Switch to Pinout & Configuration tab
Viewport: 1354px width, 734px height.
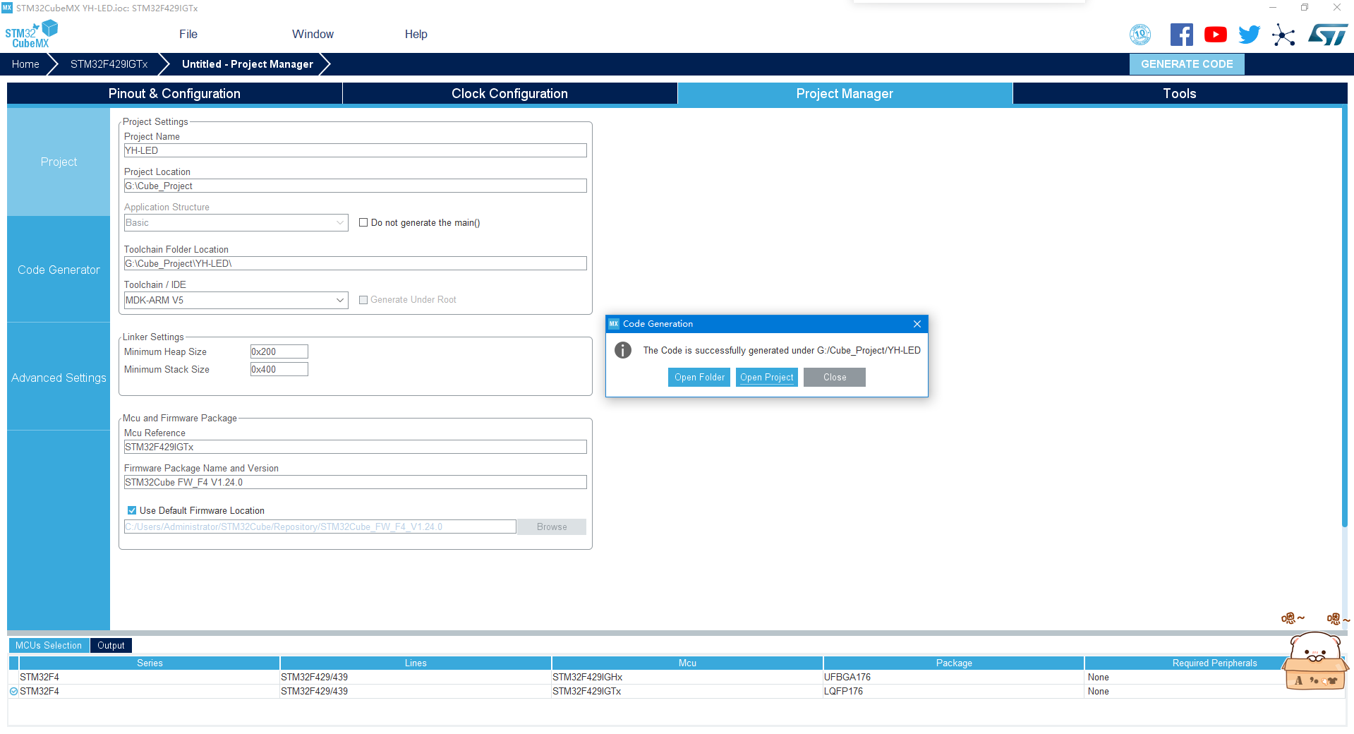click(x=174, y=94)
